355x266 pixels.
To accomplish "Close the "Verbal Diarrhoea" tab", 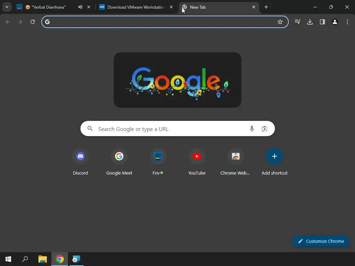I will (x=89, y=7).
